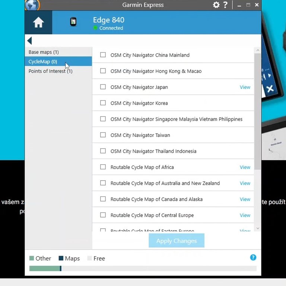Image resolution: width=286 pixels, height=286 pixels.
Task: Enable Routable Cycle Map of Africa
Action: tap(103, 167)
